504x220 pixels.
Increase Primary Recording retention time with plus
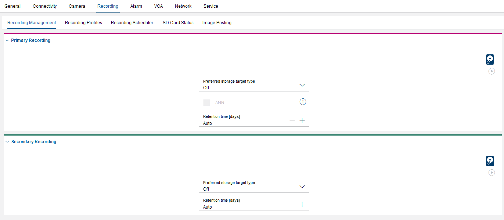[302, 120]
